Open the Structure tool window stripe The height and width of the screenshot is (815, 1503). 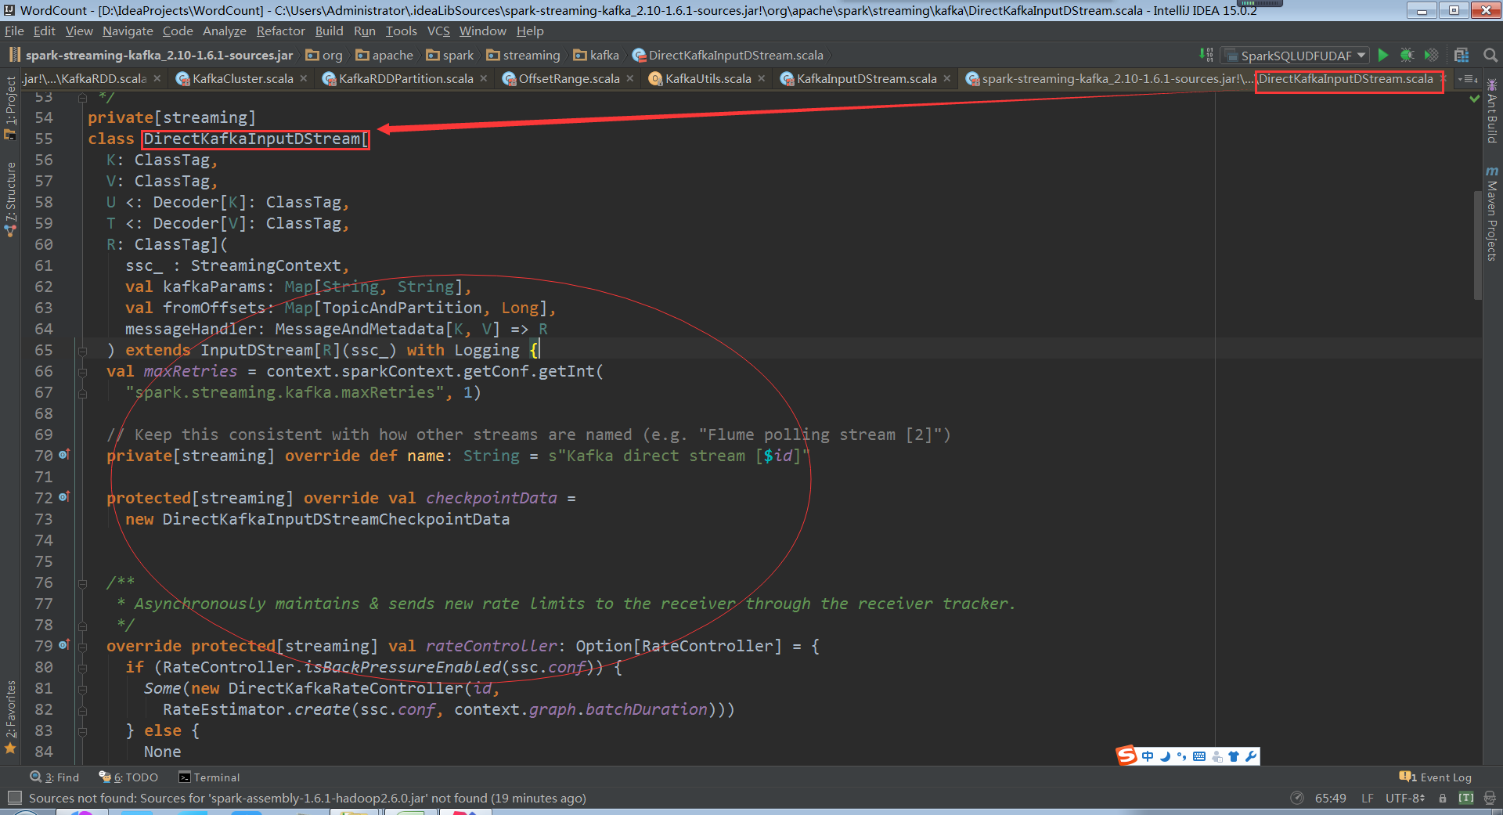10,200
